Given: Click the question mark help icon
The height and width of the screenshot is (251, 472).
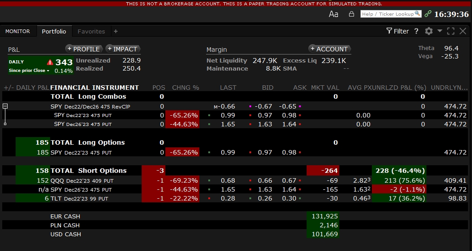Looking at the screenshot, I should (416, 31).
